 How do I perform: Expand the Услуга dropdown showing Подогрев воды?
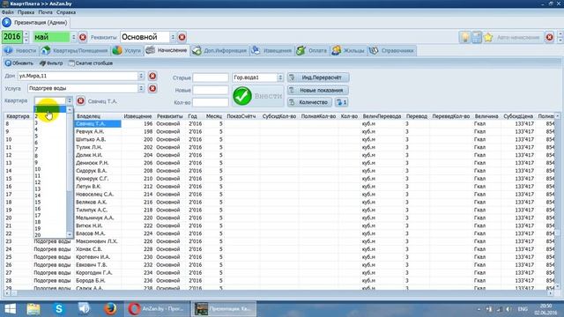coord(141,88)
